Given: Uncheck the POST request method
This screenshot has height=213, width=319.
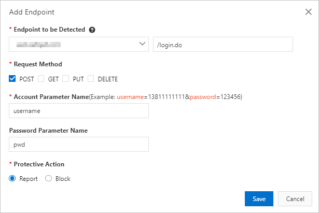Looking at the screenshot, I should point(12,78).
